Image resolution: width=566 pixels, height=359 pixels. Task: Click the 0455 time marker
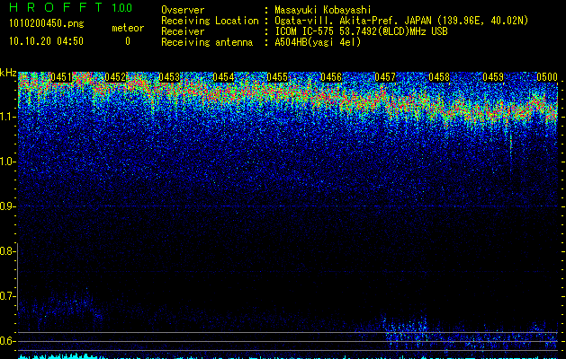coord(277,77)
